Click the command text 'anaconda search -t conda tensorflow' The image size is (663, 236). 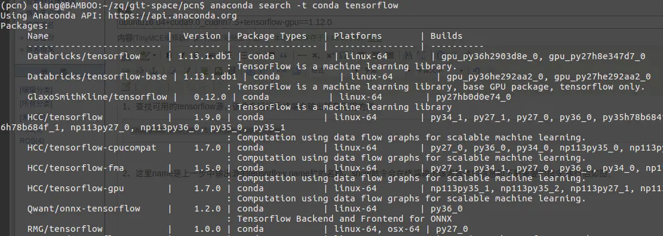(304, 5)
